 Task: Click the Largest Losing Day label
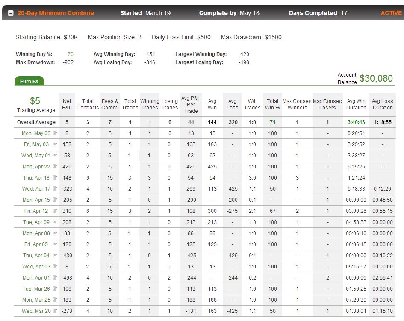pyautogui.click(x=199, y=62)
